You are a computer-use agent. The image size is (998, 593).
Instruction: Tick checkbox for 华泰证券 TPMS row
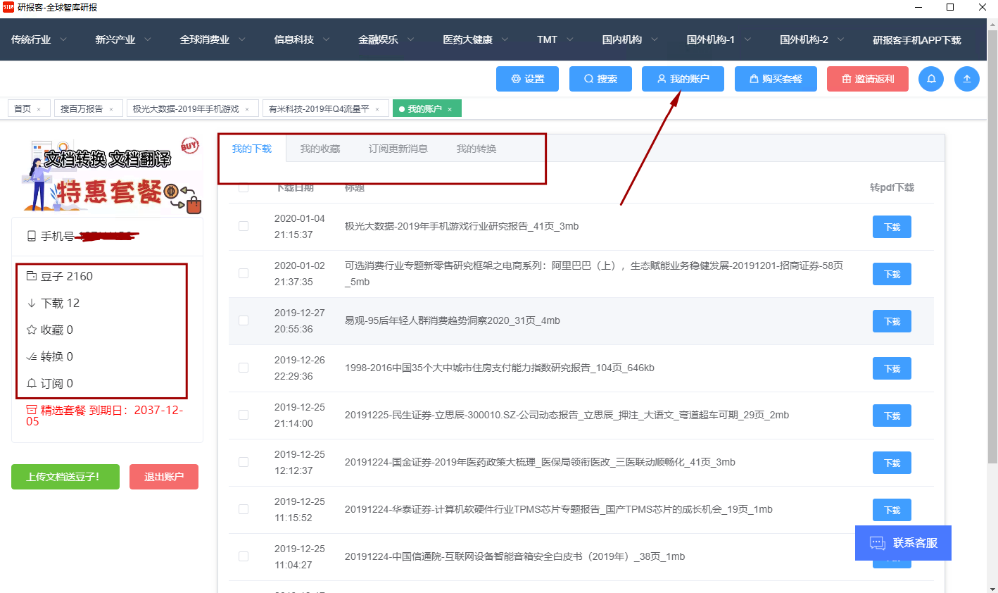tap(244, 509)
